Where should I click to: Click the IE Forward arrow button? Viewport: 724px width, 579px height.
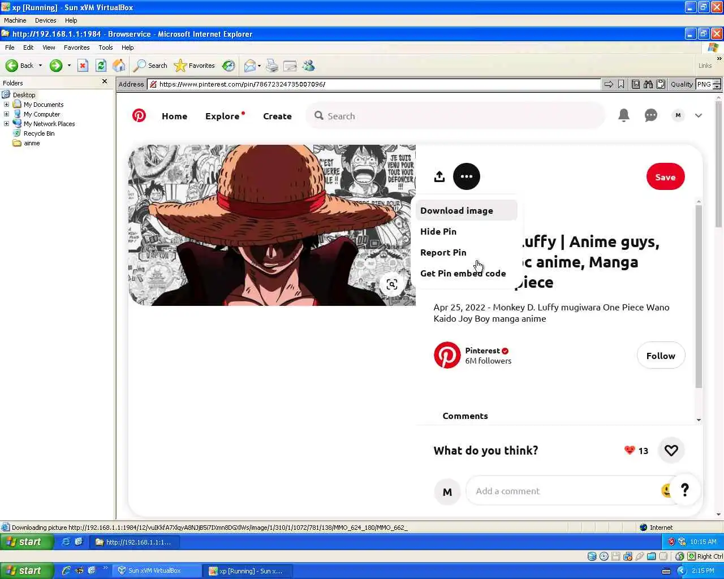(x=56, y=66)
